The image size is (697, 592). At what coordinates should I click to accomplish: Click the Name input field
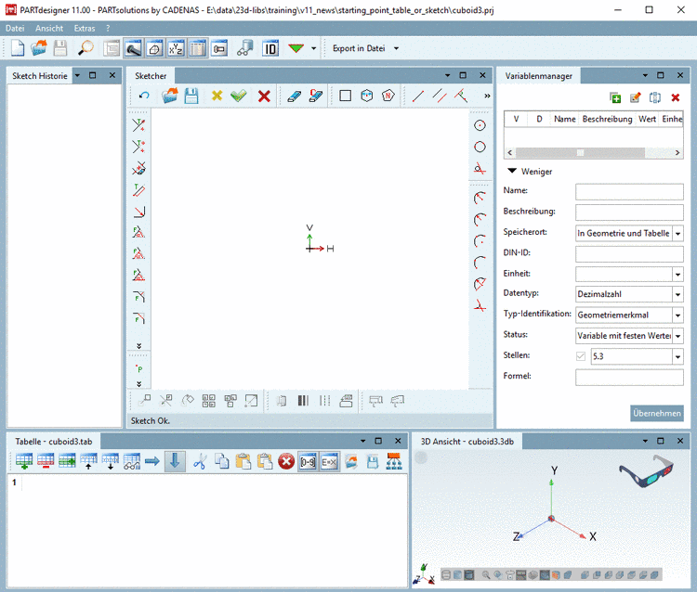click(629, 191)
